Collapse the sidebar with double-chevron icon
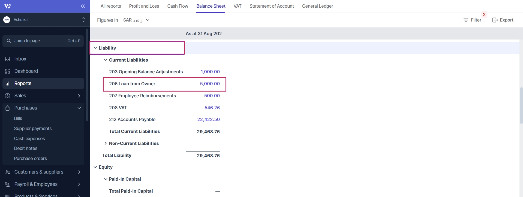This screenshot has height=197, width=523. (83, 6)
